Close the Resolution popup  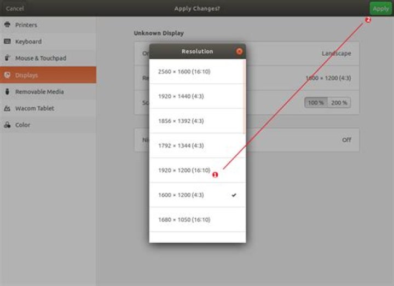click(239, 51)
